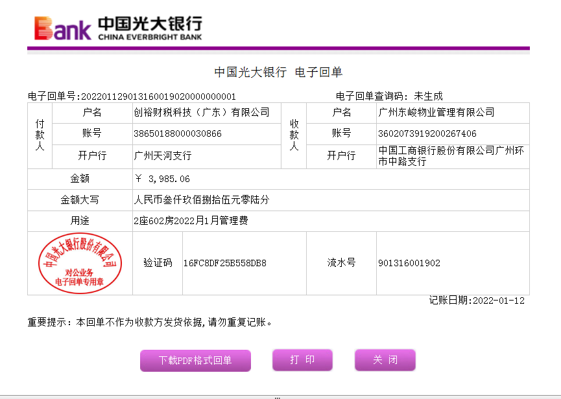This screenshot has height=399, width=561.
Task: Click payee bank 中国工商银行 广州环市中路支行
Action: (x=451, y=156)
